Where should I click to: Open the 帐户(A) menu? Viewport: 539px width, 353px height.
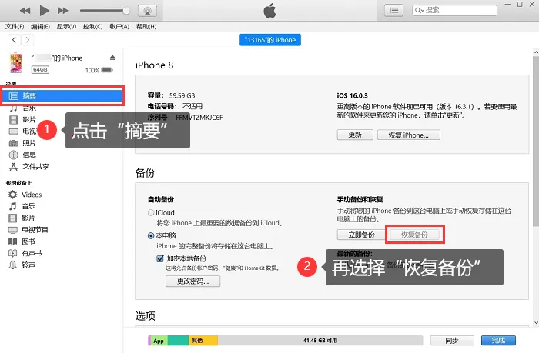[x=119, y=26]
